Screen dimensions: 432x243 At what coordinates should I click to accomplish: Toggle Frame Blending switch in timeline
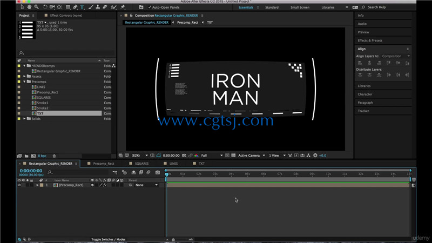pyautogui.click(x=141, y=172)
